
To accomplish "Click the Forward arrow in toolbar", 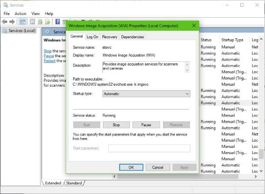I will pyautogui.click(x=12, y=22).
